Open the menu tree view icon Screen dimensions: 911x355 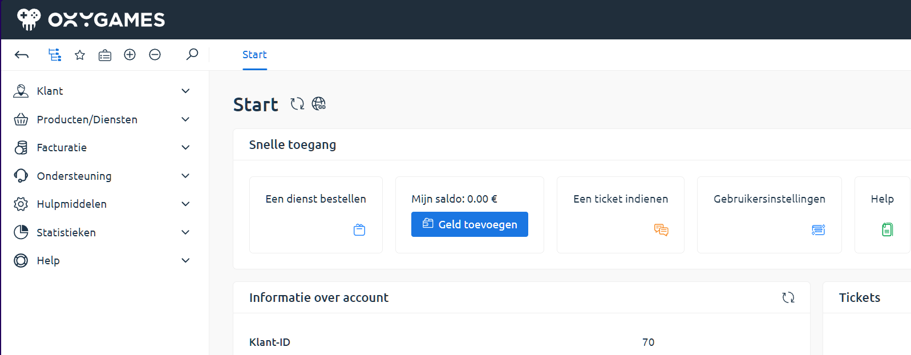[x=55, y=55]
